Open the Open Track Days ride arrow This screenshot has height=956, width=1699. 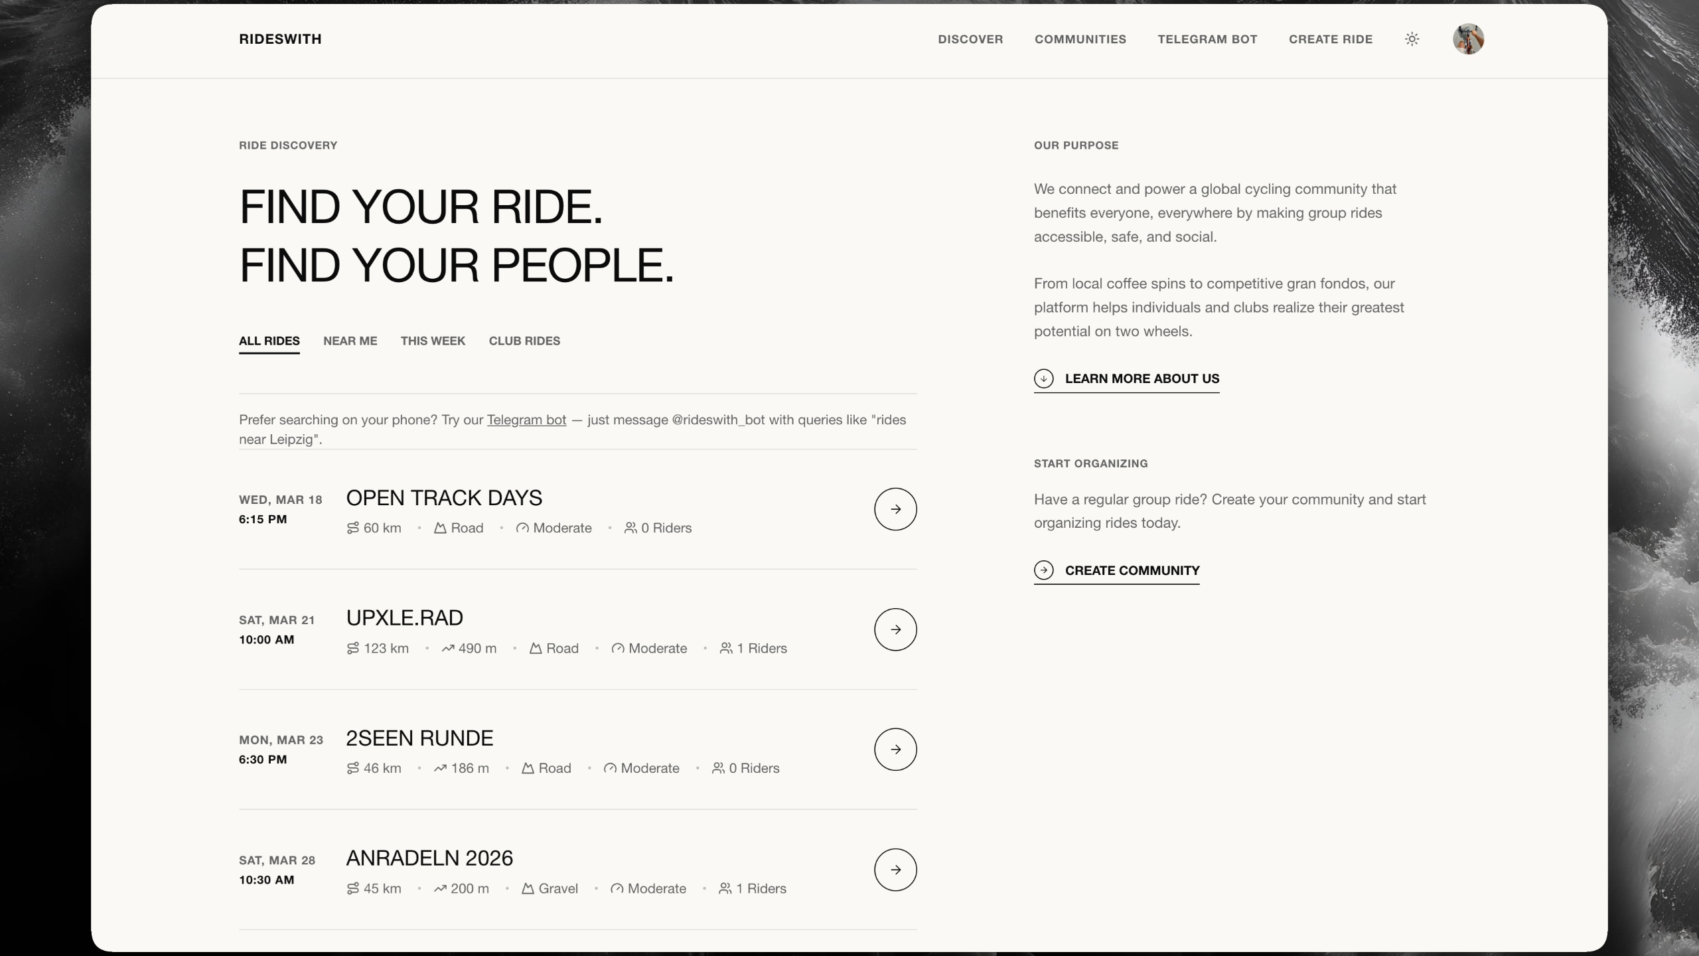(x=895, y=509)
